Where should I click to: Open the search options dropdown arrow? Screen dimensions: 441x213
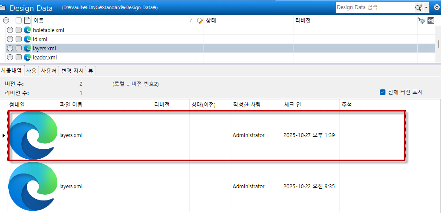[x=426, y=8]
